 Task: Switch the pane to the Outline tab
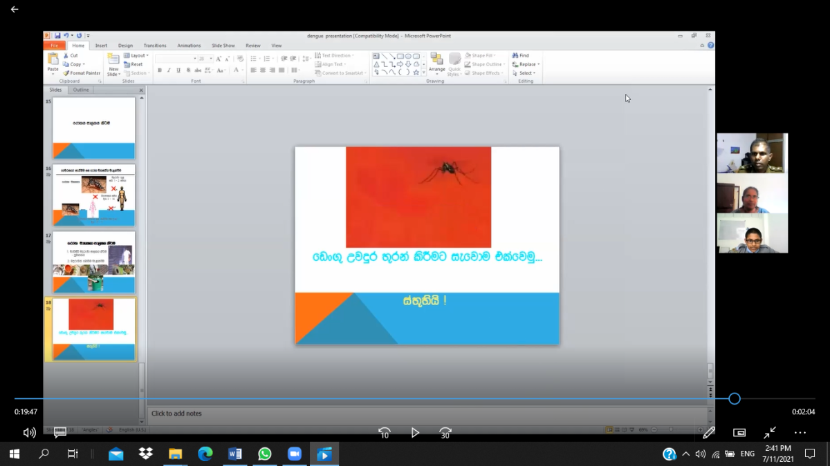click(81, 90)
